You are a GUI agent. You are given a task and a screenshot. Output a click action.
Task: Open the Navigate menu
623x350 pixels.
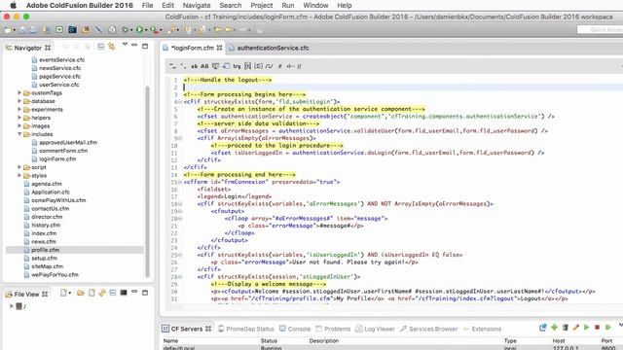pos(197,6)
